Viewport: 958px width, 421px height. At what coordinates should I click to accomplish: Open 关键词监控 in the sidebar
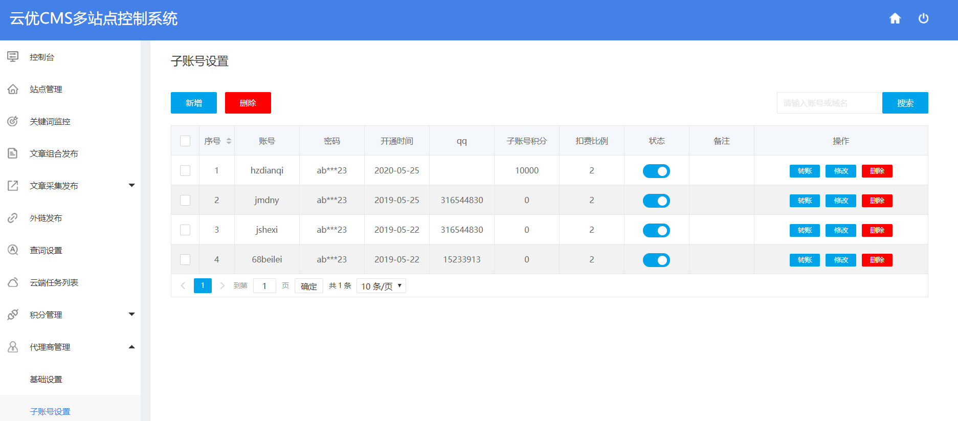(50, 121)
